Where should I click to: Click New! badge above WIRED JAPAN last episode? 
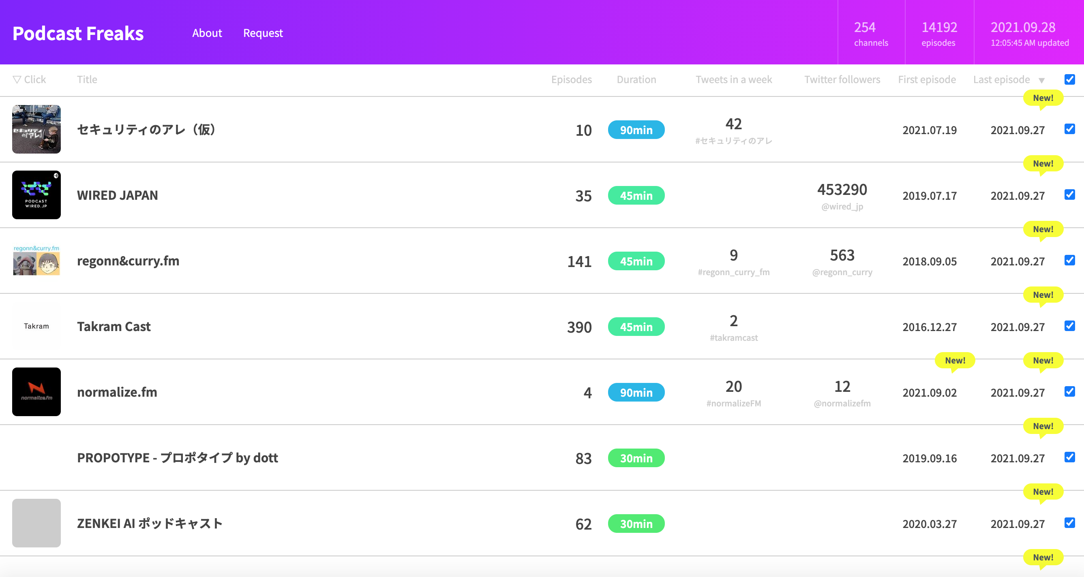coord(1043,164)
